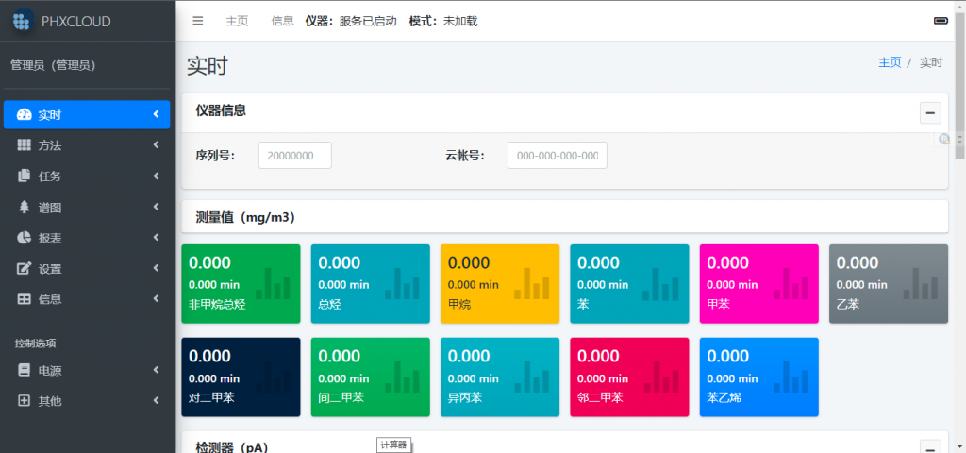Open the 主页 tab in top navbar
The image size is (966, 453).
pos(237,21)
